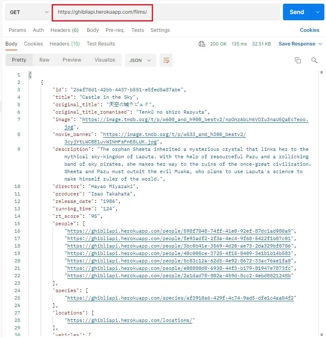Open people link ending 87dc1ad980a9
This screenshot has height=338, width=326.
tap(179, 231)
